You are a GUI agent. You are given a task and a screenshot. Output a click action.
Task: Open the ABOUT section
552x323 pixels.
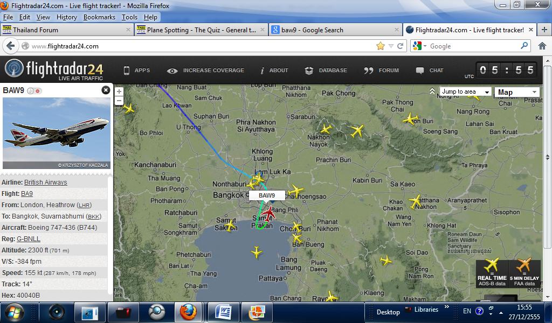pos(274,71)
